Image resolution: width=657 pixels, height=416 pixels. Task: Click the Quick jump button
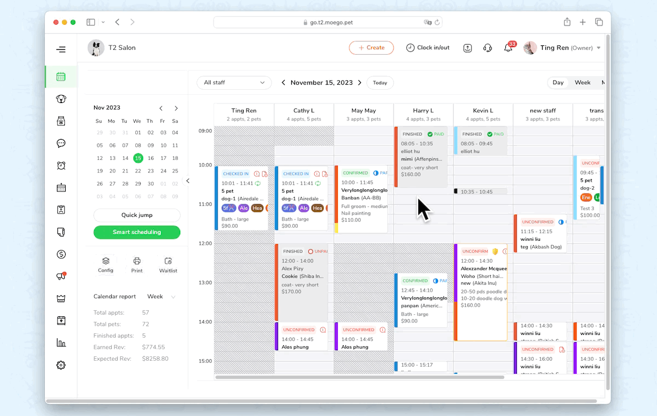point(137,215)
